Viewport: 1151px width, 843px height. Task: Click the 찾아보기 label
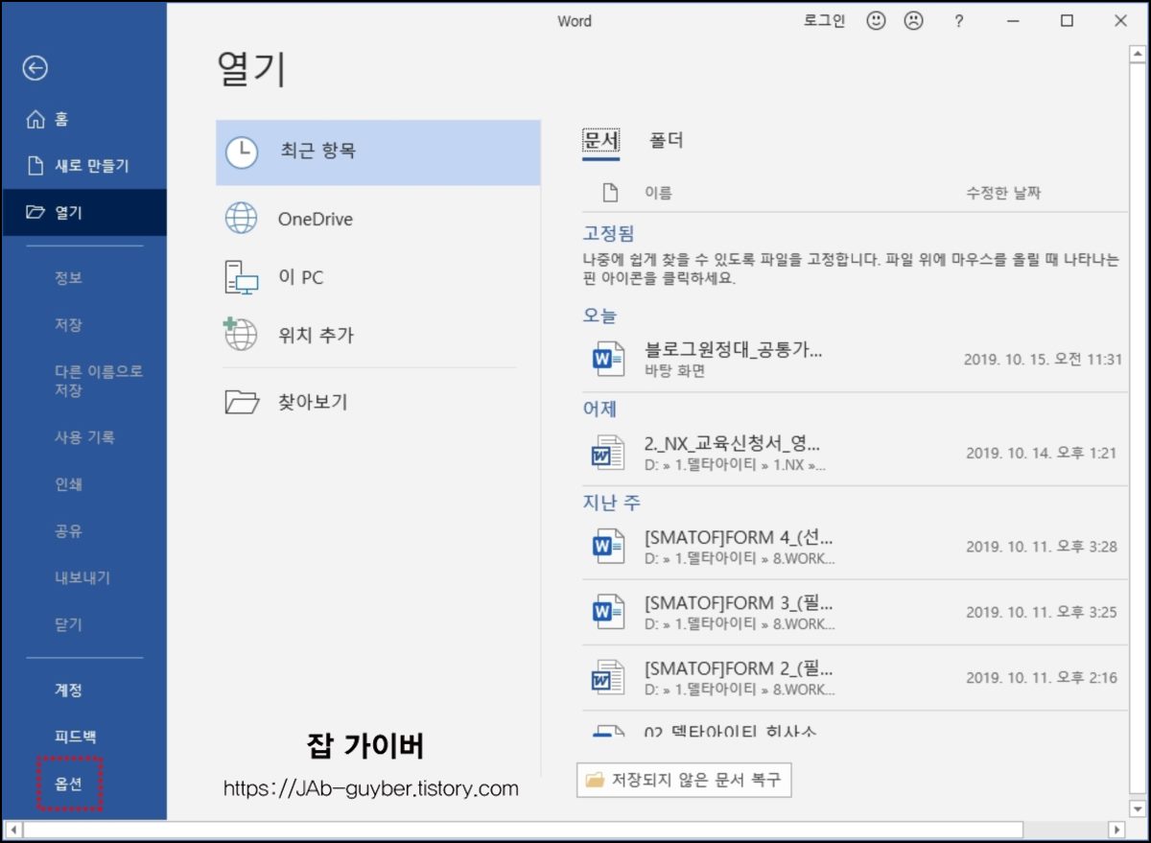[314, 402]
